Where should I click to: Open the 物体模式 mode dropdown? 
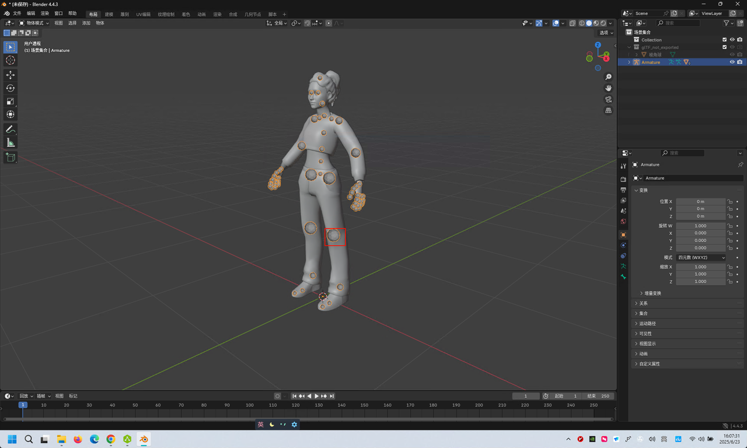pos(34,23)
